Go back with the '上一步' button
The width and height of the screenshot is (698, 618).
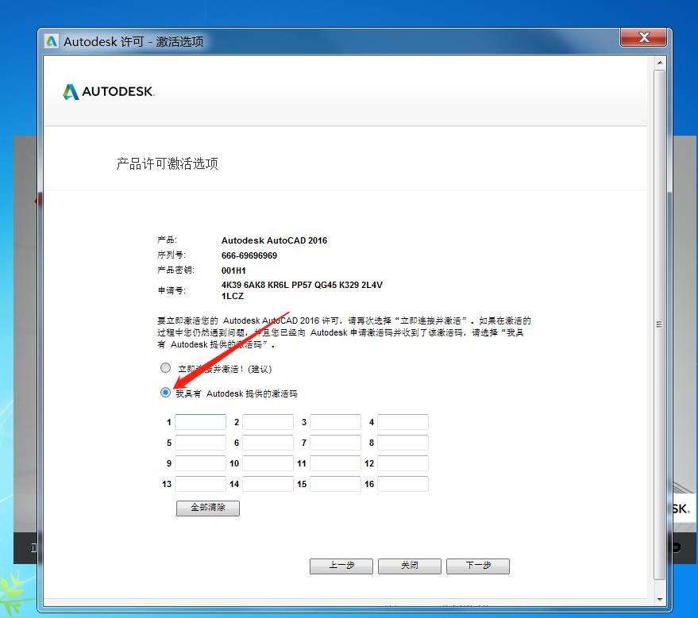coord(341,566)
